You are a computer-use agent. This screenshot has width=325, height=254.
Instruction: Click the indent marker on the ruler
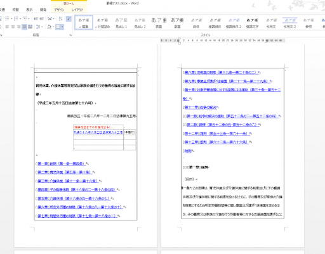coord(180,41)
